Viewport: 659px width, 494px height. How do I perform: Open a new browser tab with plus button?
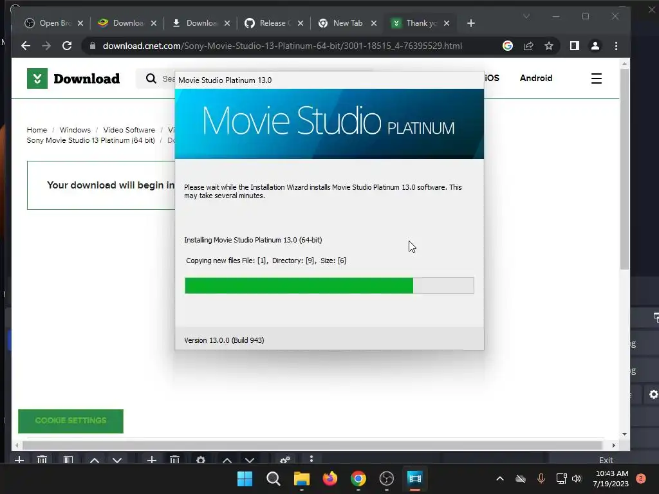[x=470, y=24]
